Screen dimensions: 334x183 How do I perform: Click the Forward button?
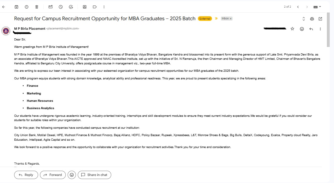coord(53,175)
